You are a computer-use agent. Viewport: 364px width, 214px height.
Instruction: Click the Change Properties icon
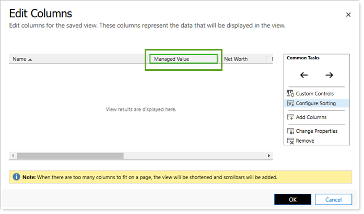tap(290, 131)
